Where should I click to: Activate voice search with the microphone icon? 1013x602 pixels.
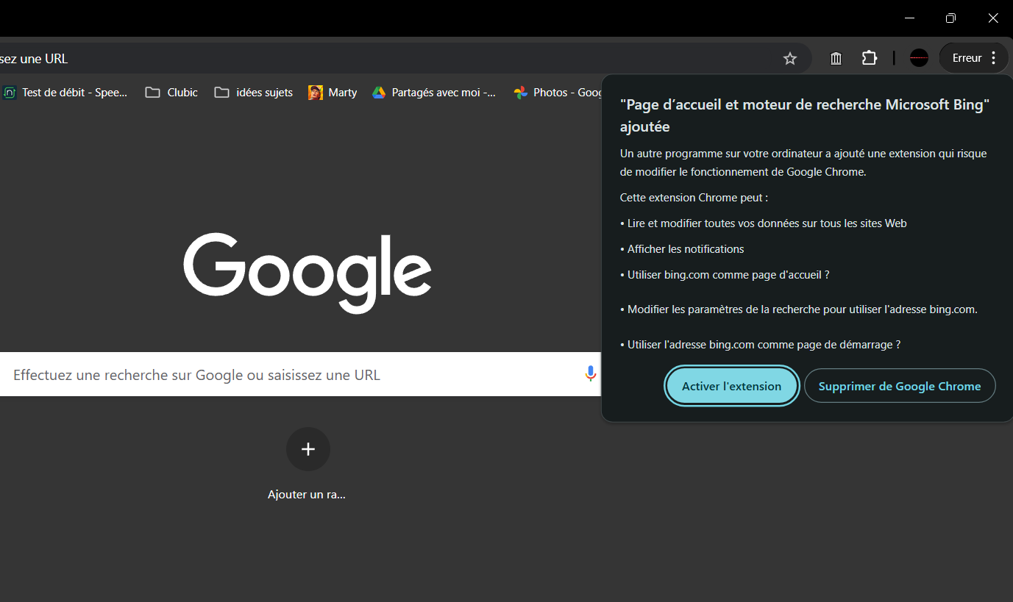coord(590,374)
